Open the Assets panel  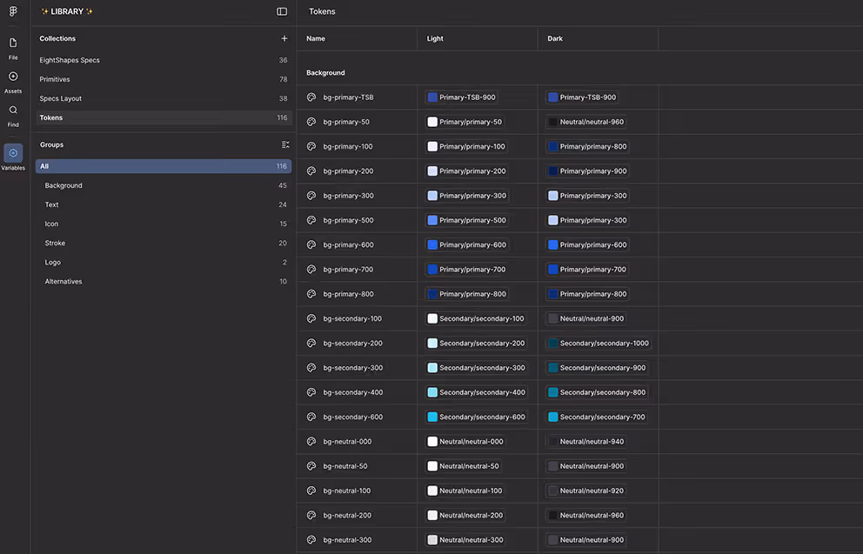[13, 82]
